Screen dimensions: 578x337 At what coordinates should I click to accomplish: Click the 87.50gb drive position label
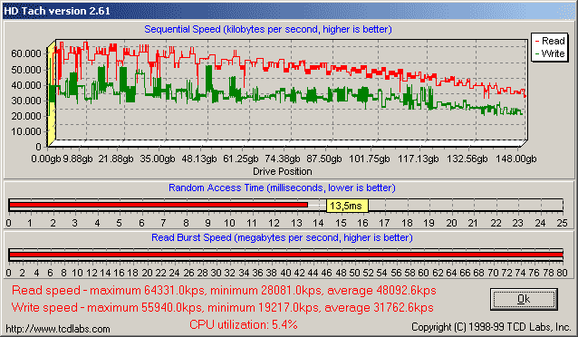[324, 159]
